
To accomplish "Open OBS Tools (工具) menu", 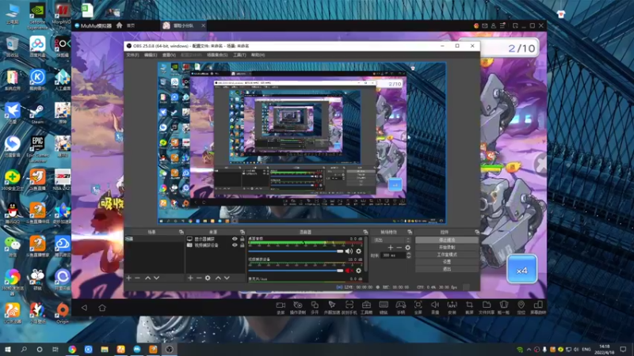I will [x=239, y=55].
